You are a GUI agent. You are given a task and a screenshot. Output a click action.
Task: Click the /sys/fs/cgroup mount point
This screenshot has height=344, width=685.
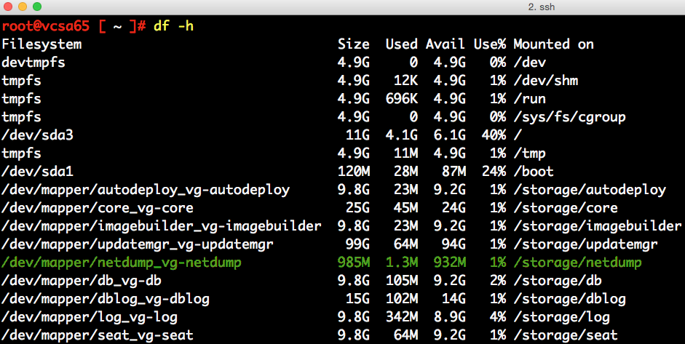(569, 117)
